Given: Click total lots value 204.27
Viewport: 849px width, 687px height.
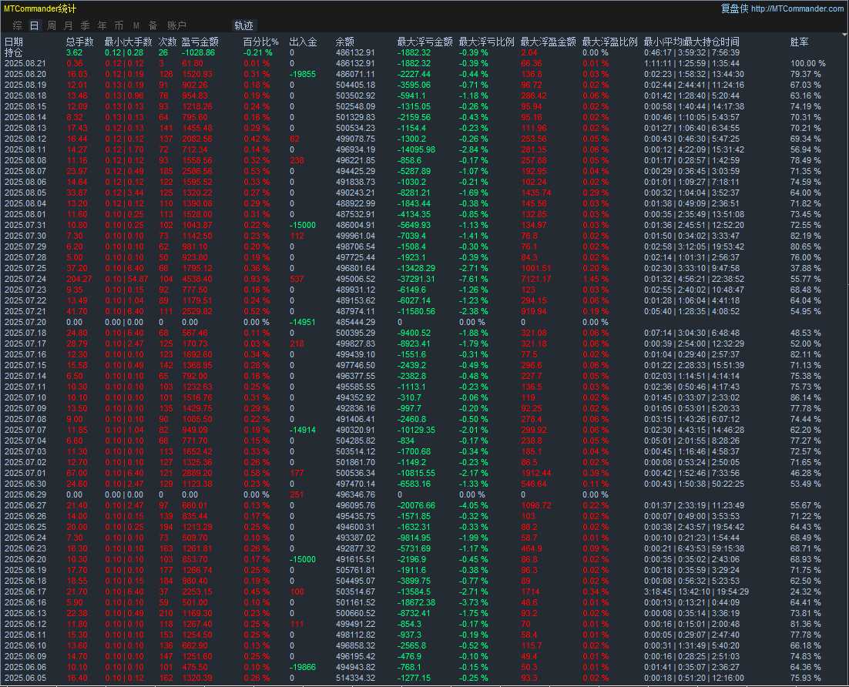Looking at the screenshot, I should (79, 279).
